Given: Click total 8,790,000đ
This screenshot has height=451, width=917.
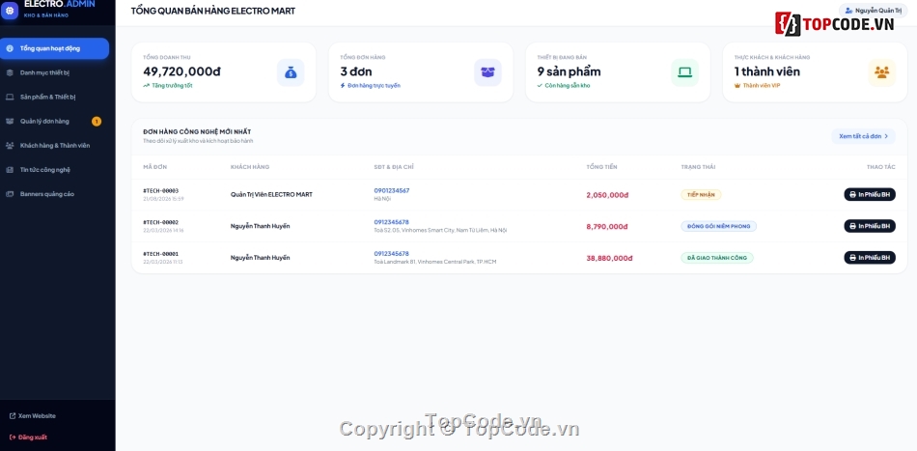Looking at the screenshot, I should (x=607, y=226).
